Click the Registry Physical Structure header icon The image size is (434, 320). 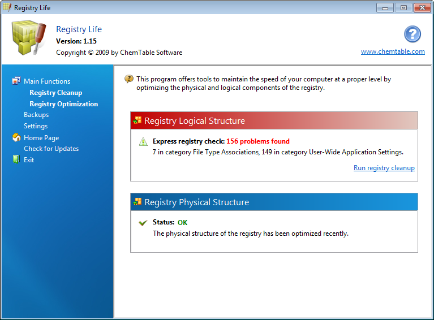point(137,202)
